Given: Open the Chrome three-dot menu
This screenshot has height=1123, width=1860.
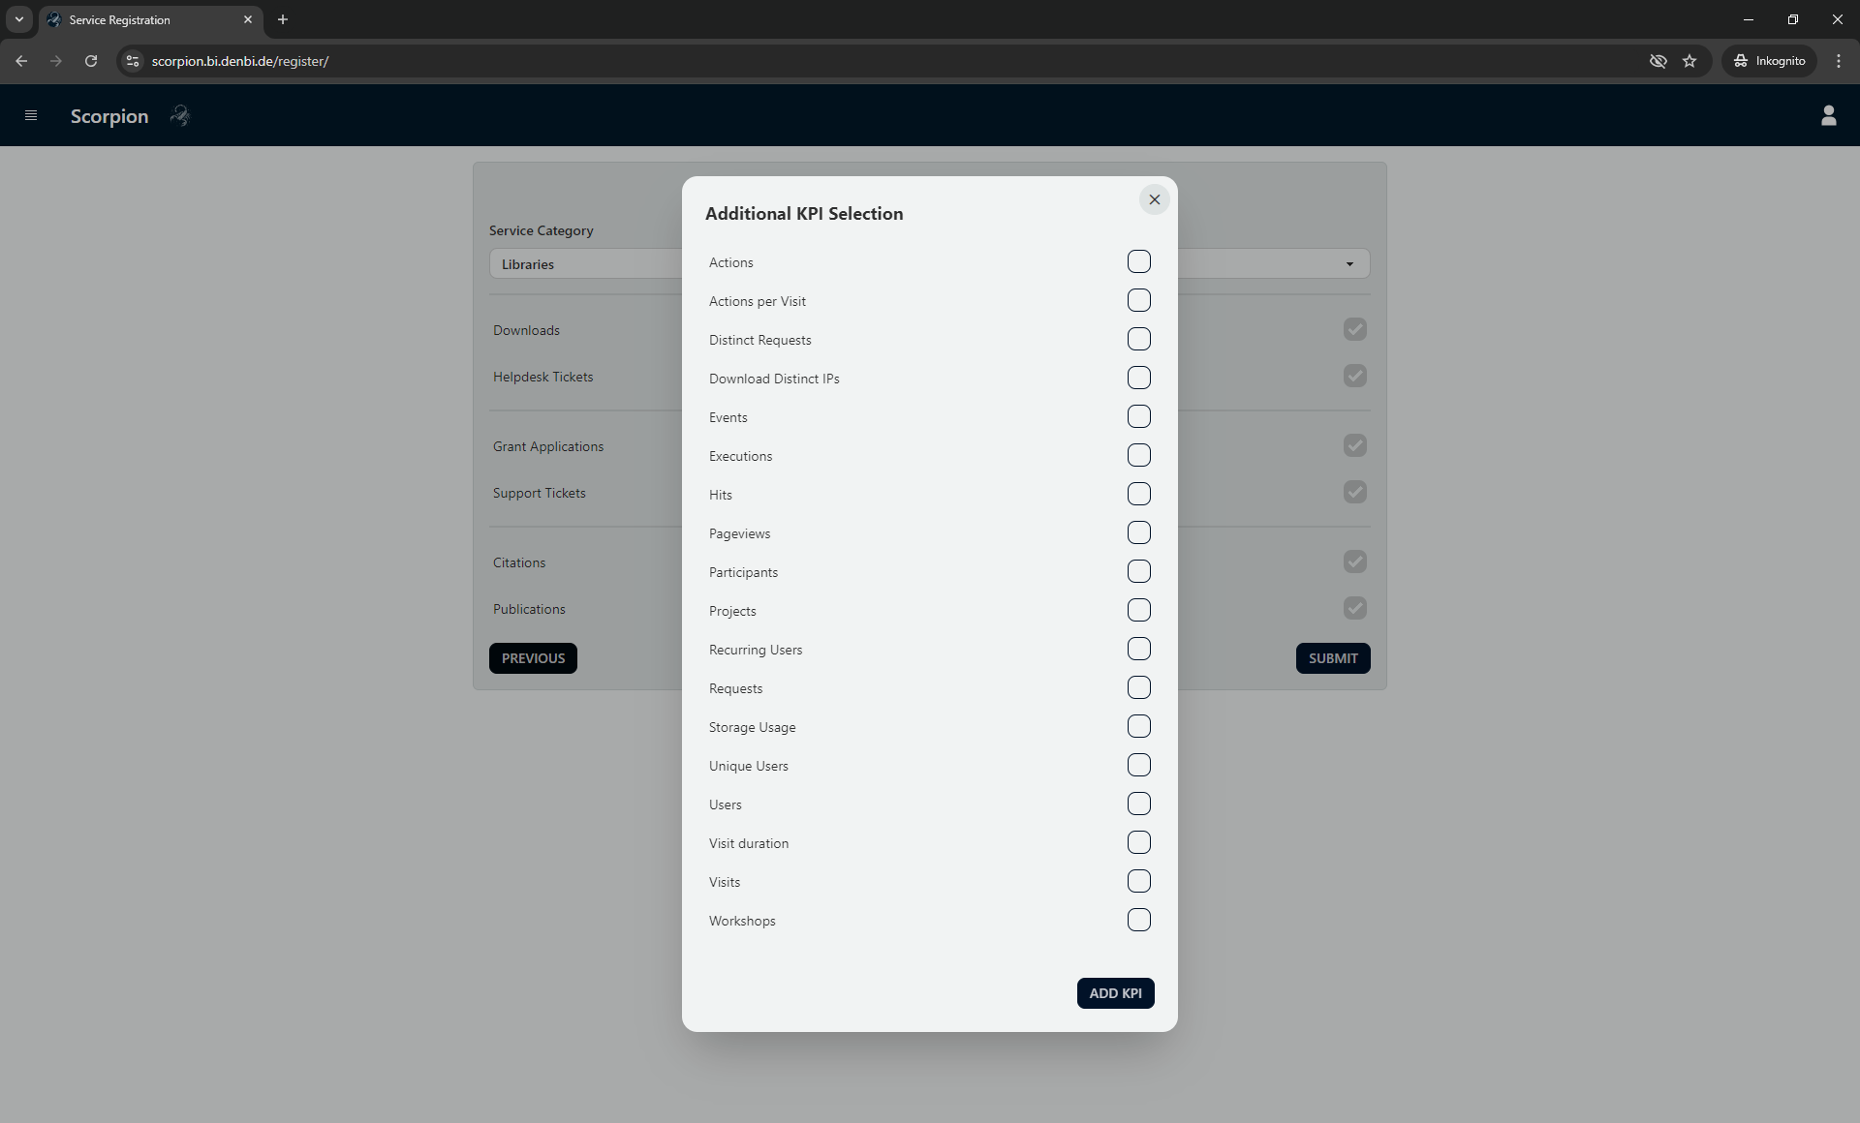Looking at the screenshot, I should [x=1839, y=61].
